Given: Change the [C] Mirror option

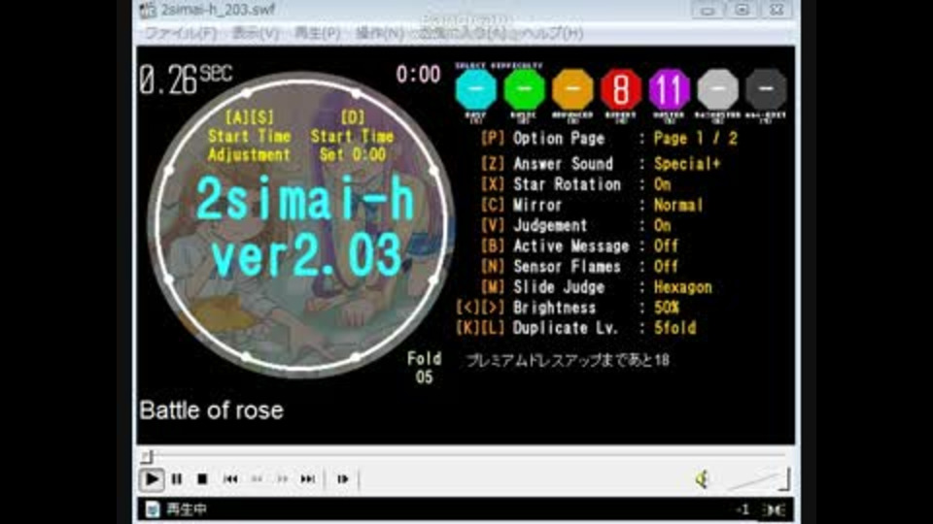Looking at the screenshot, I should click(x=592, y=205).
